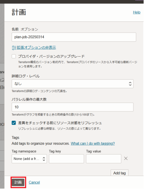Open What can I do with tagging link
146x190 pixels.
[93, 143]
